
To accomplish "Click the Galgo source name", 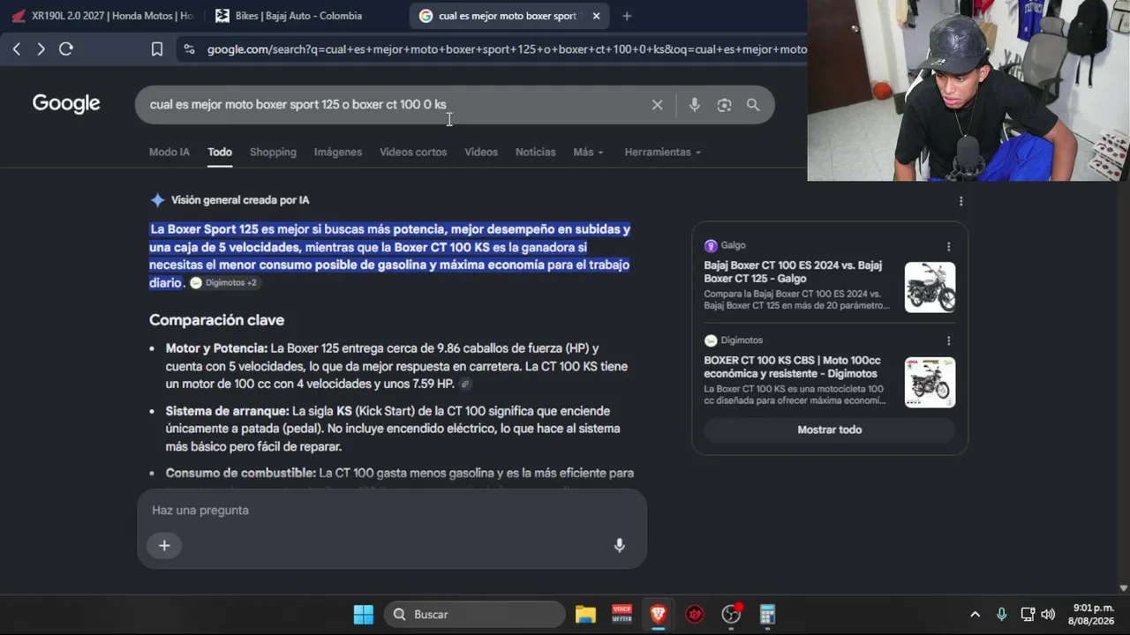I will 733,246.
